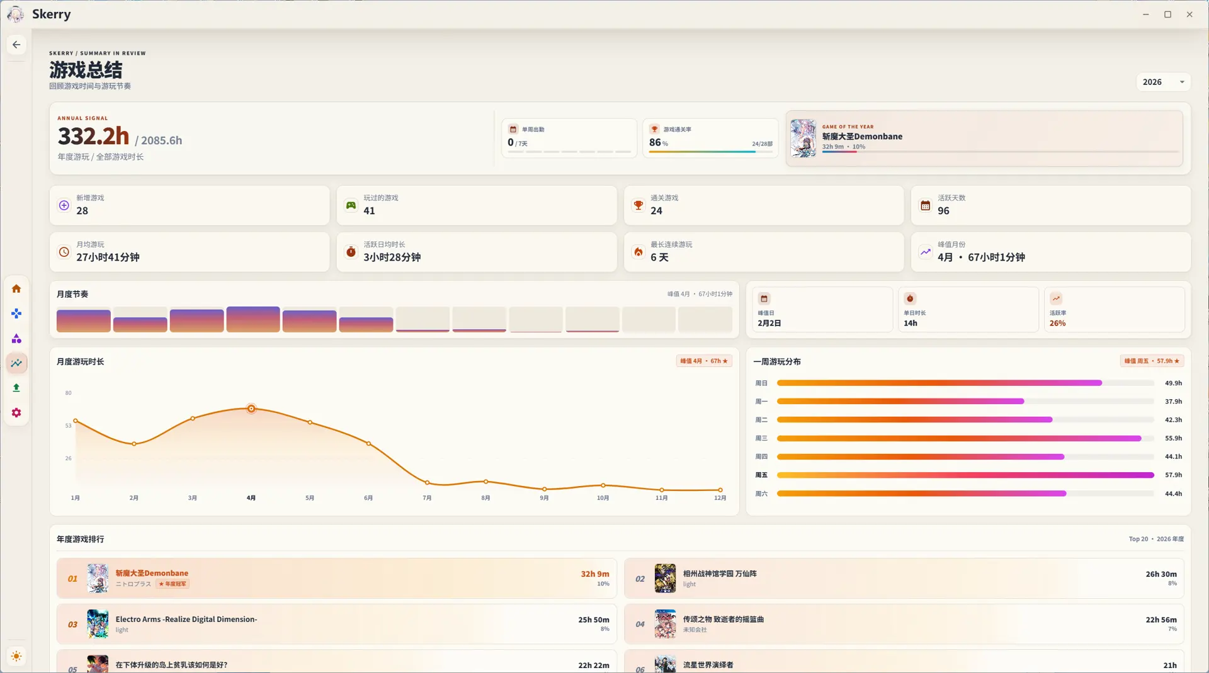Screen dimensions: 1209x673
Task: Open the shapes category icon in sidebar
Action: tap(16, 339)
